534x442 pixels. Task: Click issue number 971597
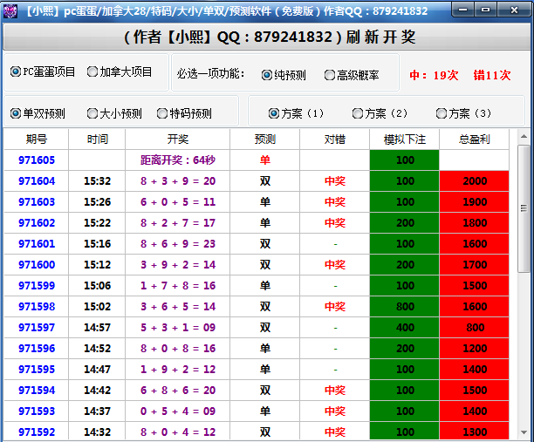[x=37, y=327]
